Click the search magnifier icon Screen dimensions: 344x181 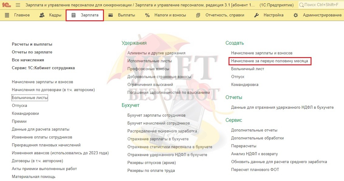pyautogui.click(x=301, y=5)
